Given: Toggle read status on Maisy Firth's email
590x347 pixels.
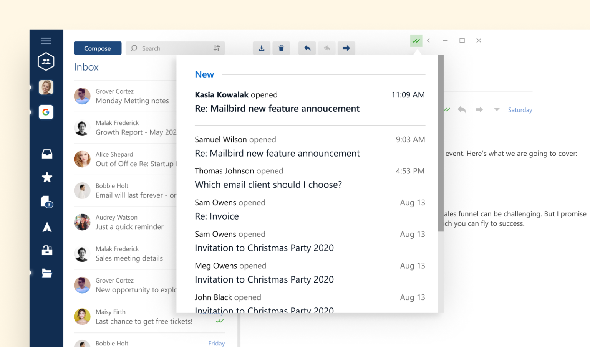Looking at the screenshot, I should pos(220,321).
